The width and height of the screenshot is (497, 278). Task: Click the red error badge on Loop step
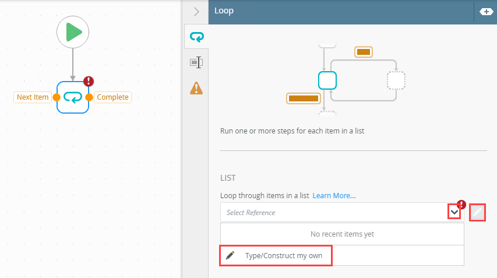[89, 82]
